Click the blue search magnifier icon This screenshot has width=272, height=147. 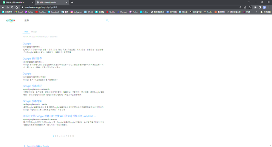click(107, 20)
